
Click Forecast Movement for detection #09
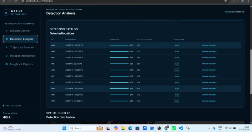click(210, 101)
